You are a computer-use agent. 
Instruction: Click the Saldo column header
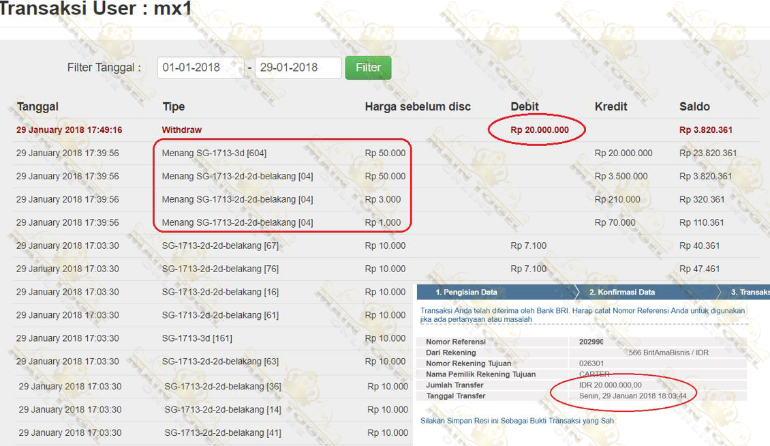[694, 106]
